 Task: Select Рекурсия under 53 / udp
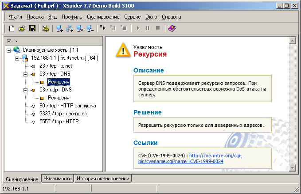pyautogui.click(x=59, y=98)
